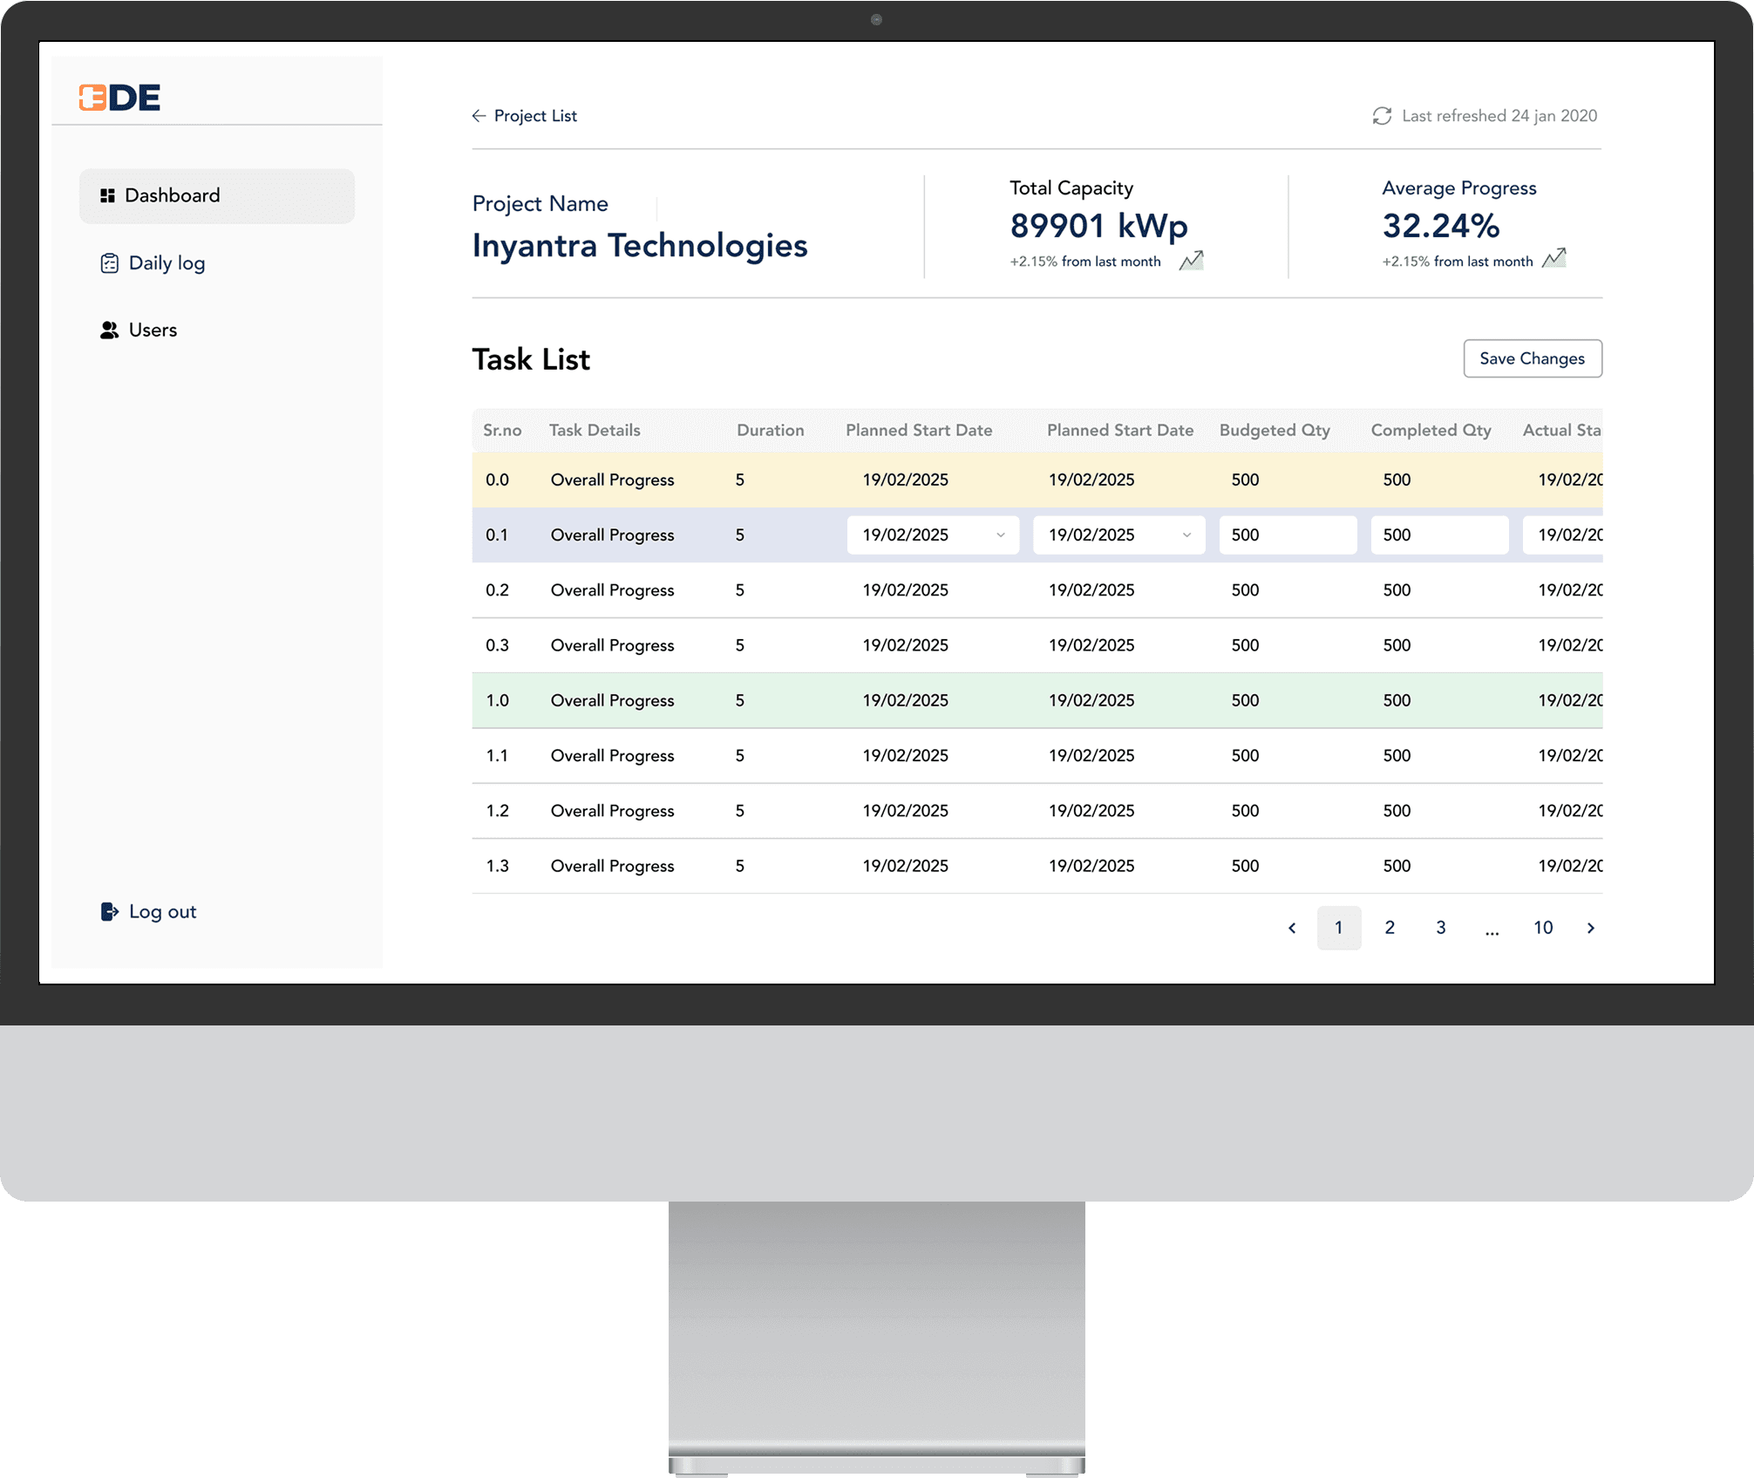Open the Daily log menu item
The width and height of the screenshot is (1754, 1478).
pyautogui.click(x=167, y=263)
